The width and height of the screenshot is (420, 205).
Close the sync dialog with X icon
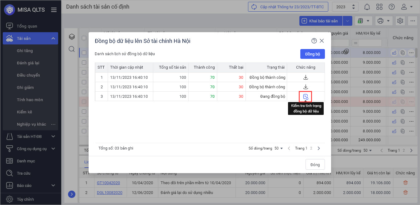[x=322, y=41]
